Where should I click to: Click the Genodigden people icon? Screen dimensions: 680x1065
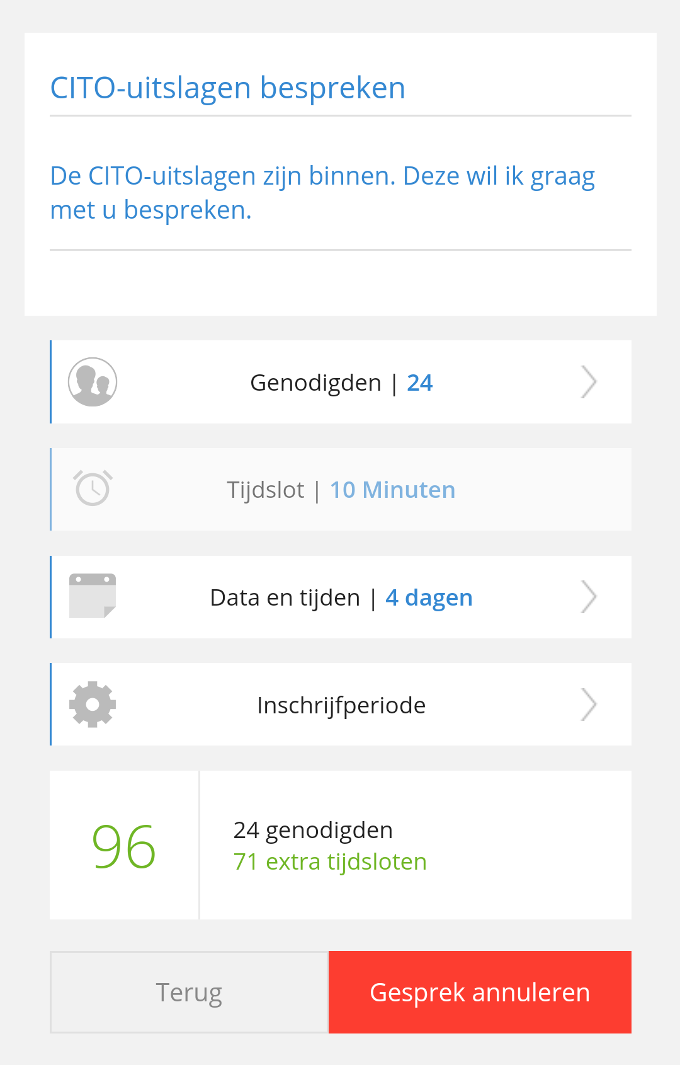(x=93, y=382)
